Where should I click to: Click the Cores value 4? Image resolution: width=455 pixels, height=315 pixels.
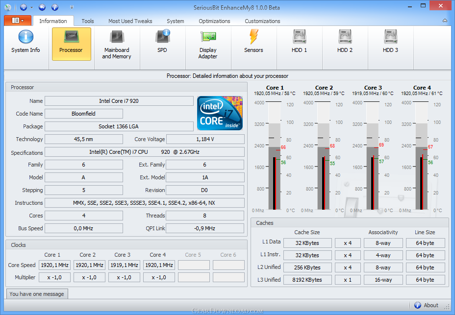83,216
